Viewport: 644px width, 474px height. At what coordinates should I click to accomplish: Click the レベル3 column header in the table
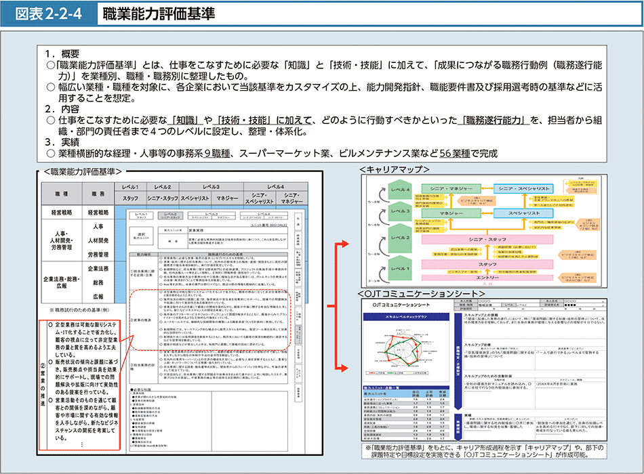pyautogui.click(x=212, y=186)
